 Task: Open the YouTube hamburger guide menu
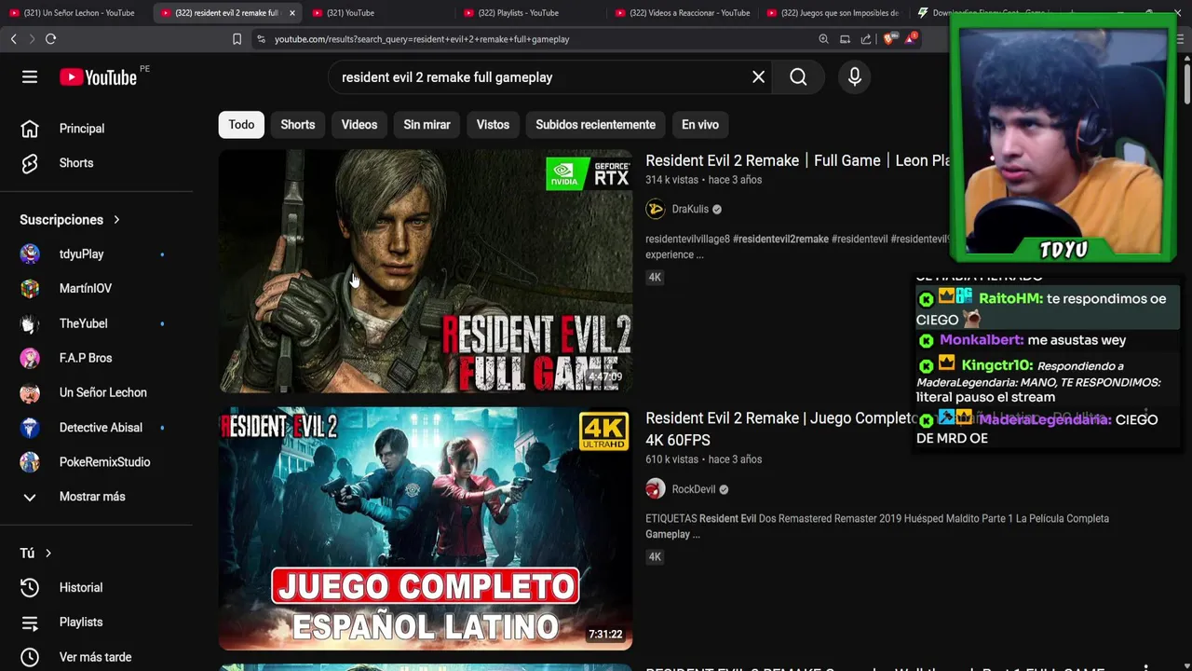pyautogui.click(x=30, y=77)
